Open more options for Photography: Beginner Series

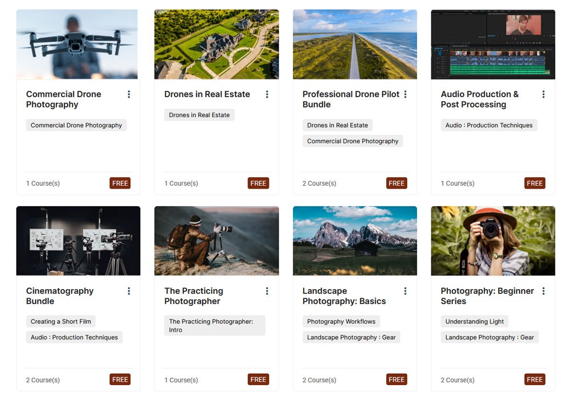click(543, 291)
